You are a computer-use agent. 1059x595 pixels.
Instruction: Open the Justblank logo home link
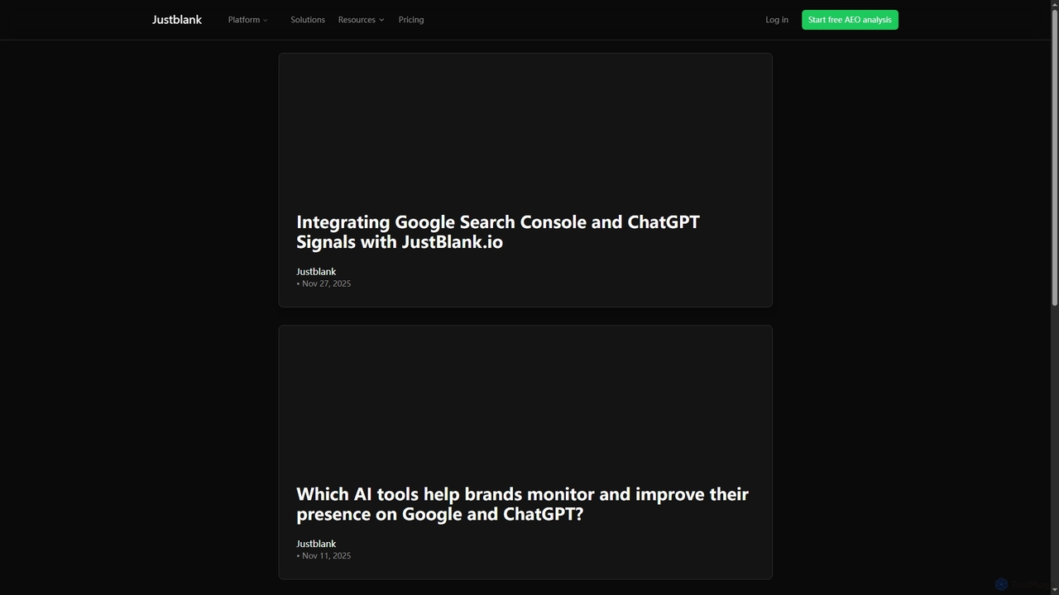pos(176,20)
